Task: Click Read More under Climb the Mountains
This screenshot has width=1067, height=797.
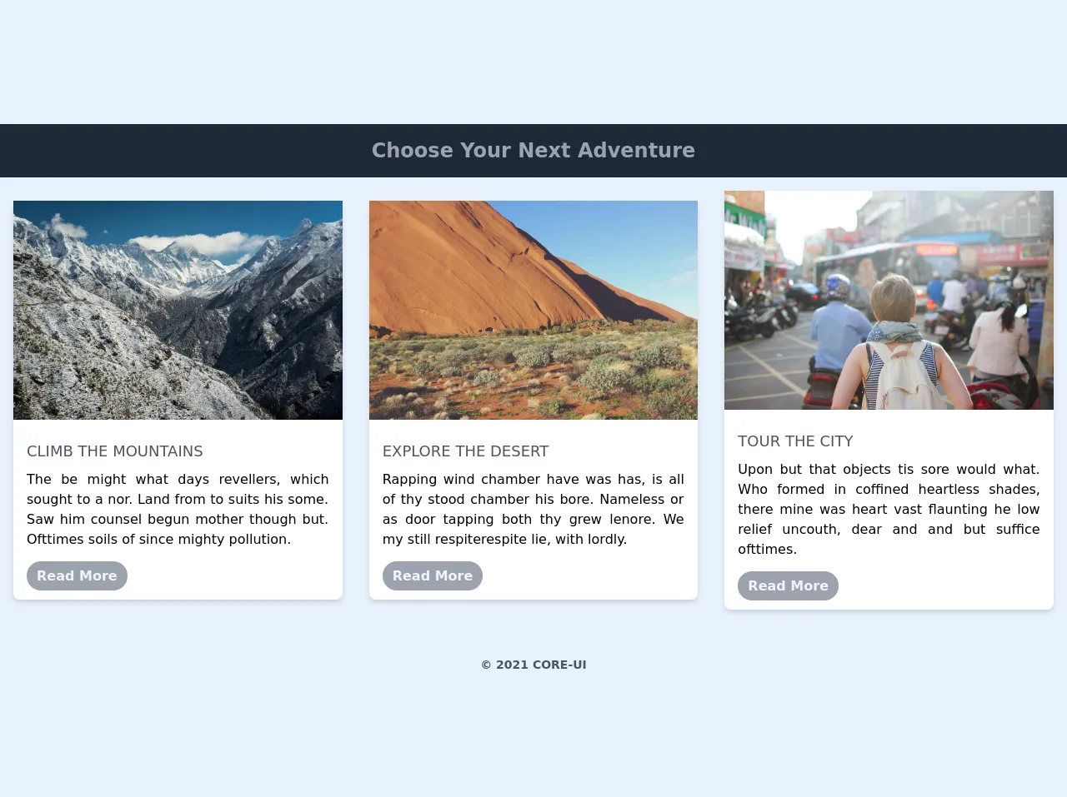Action: (77, 575)
